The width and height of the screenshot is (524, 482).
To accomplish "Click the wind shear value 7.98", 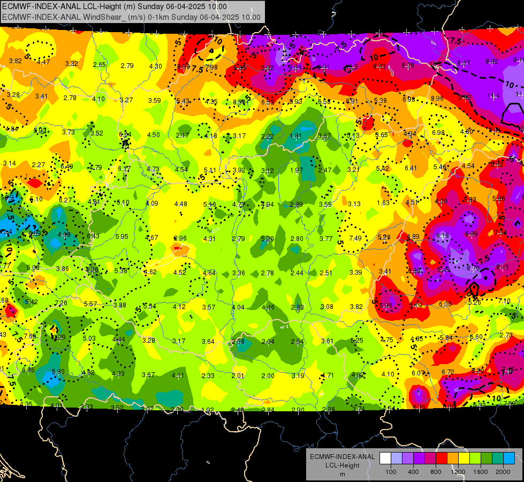I will 211,67.
